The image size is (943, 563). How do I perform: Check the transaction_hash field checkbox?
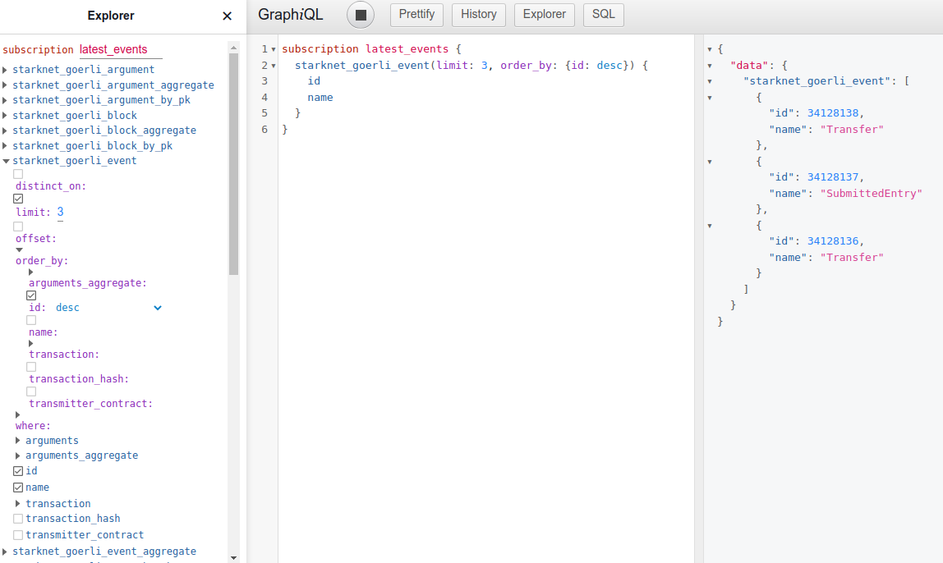pos(18,519)
